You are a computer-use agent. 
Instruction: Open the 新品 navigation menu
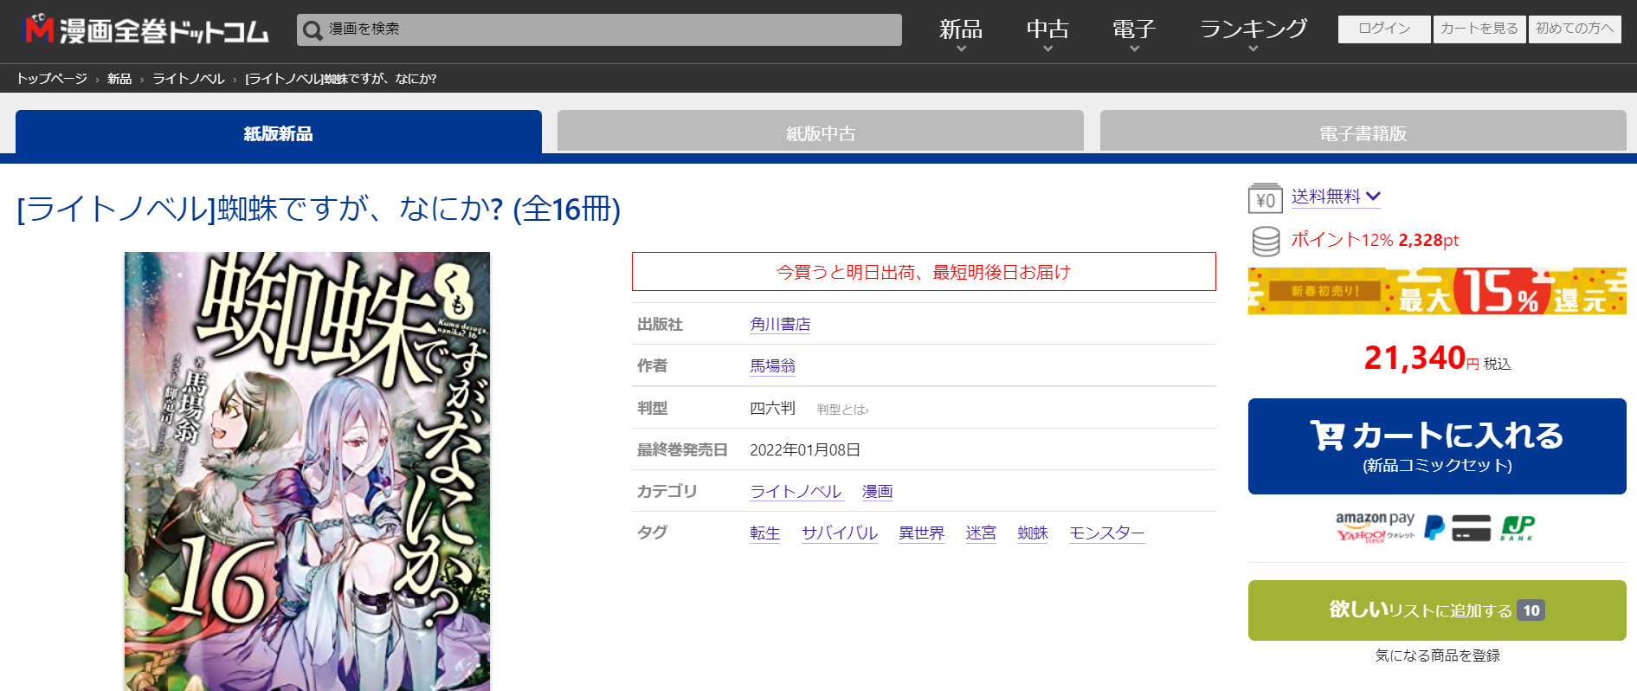961,30
